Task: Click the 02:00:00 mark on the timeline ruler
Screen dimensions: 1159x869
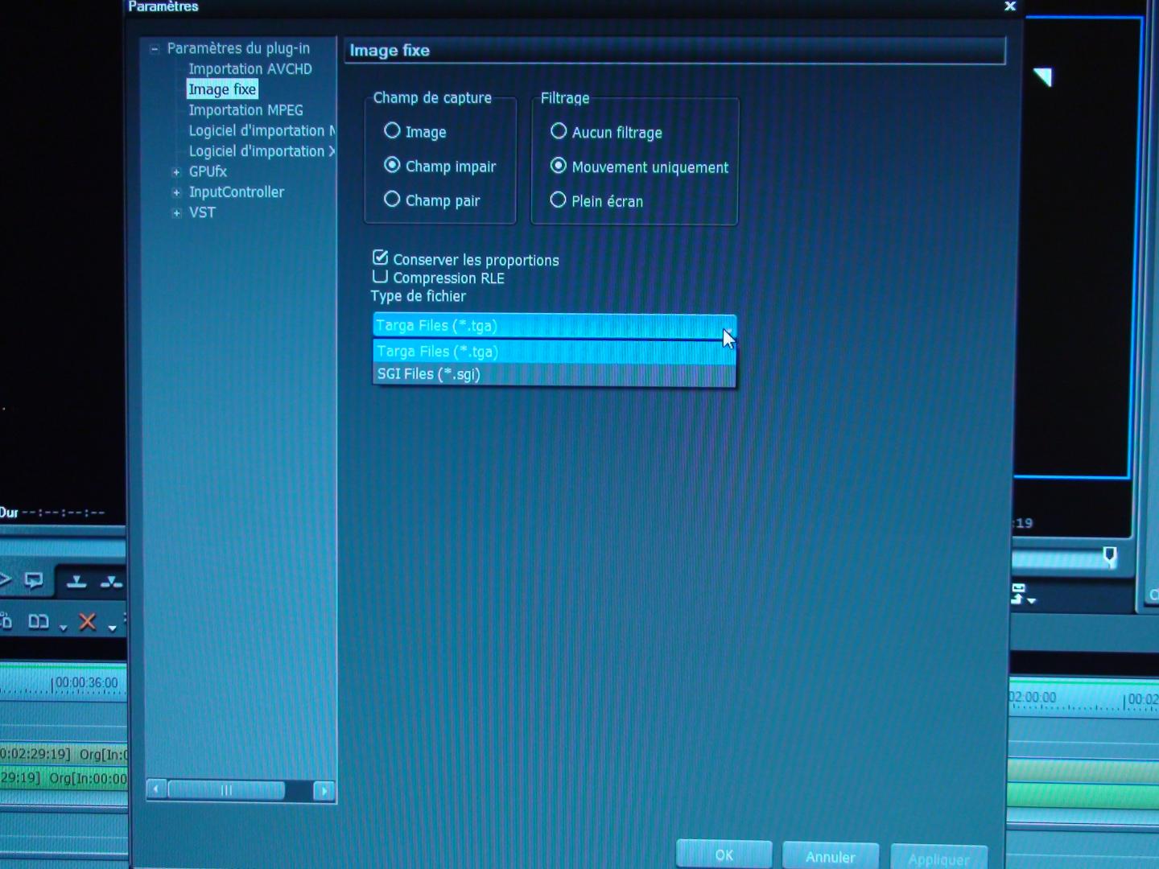Action: 1033,697
